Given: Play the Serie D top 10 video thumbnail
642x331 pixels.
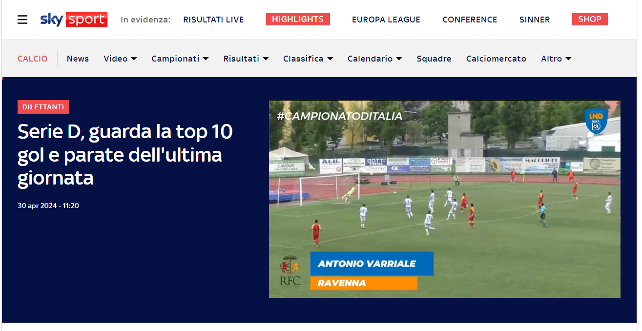Looking at the screenshot, I should tap(445, 199).
